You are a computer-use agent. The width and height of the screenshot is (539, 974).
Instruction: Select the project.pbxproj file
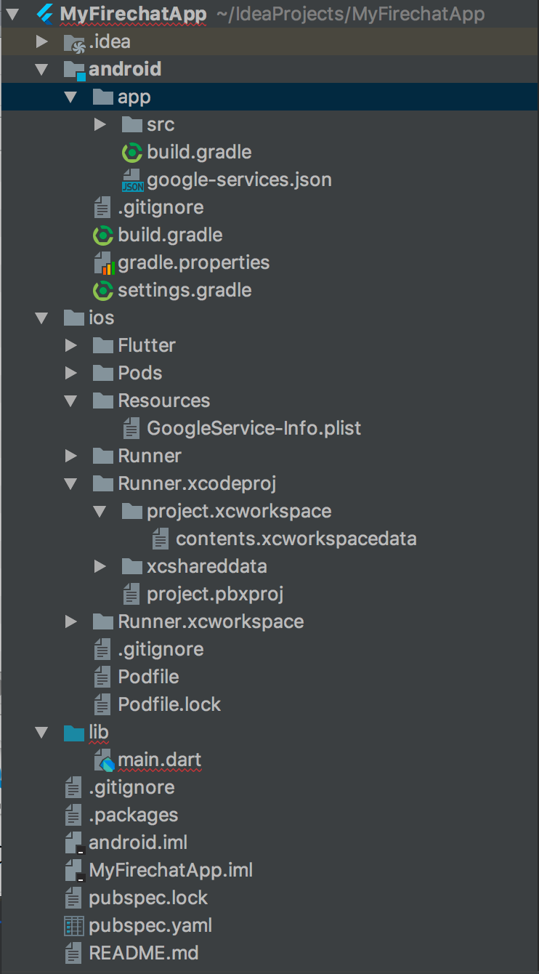point(214,595)
